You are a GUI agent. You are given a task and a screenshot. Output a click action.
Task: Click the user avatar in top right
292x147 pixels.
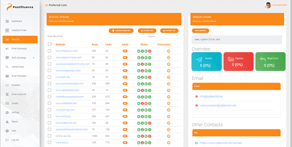[x=268, y=5]
